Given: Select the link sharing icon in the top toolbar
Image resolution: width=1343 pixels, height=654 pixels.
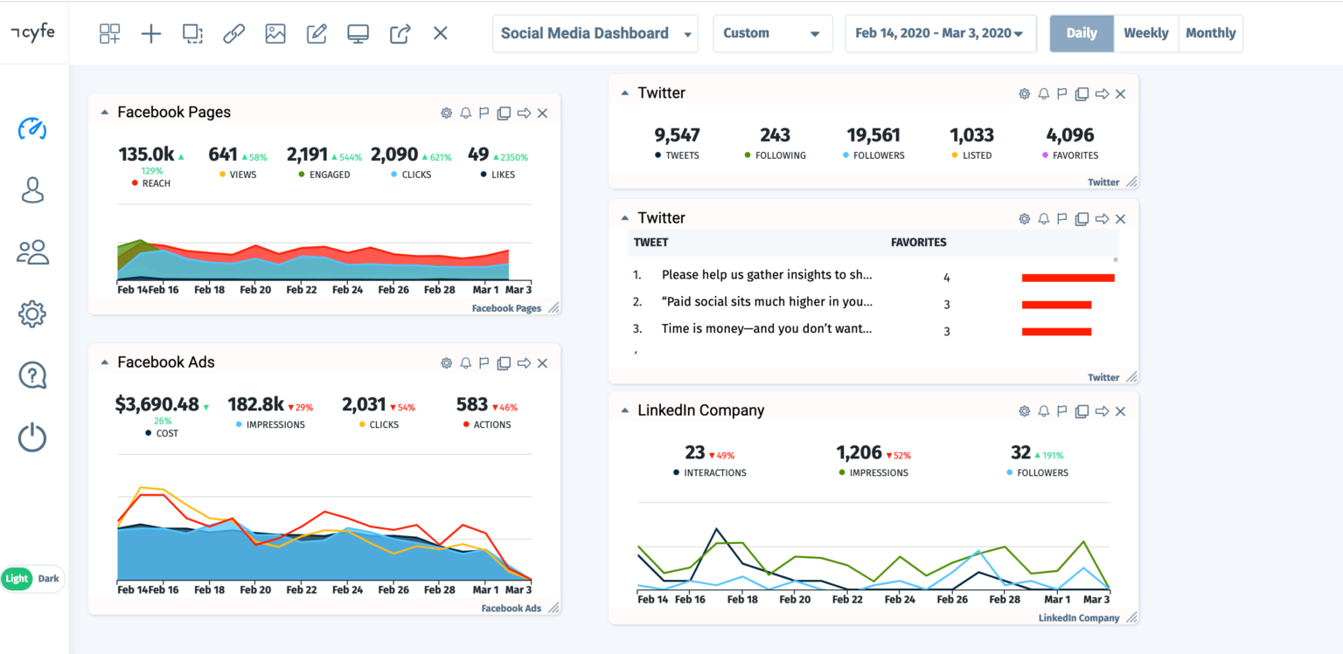Looking at the screenshot, I should (233, 33).
